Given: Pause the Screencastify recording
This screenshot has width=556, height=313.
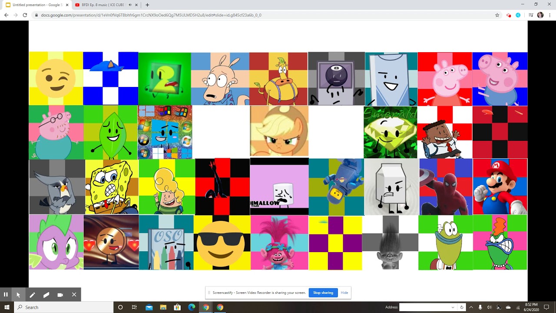Looking at the screenshot, I should click(6, 294).
